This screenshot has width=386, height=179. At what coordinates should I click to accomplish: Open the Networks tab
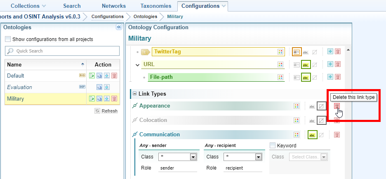(x=113, y=6)
